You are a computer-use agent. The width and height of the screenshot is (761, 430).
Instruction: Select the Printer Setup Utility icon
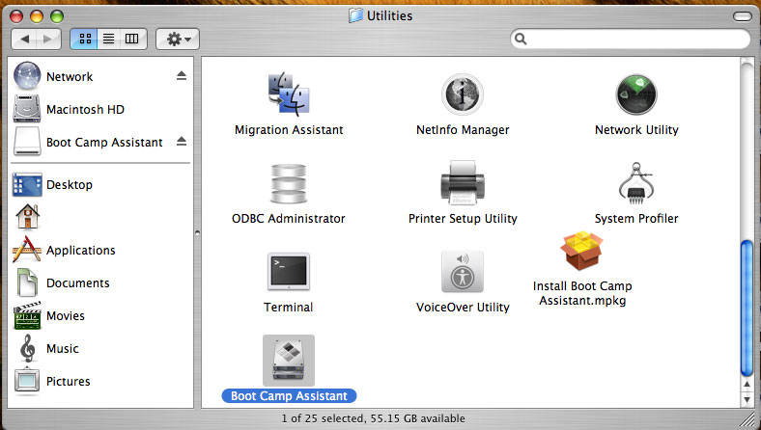[463, 182]
